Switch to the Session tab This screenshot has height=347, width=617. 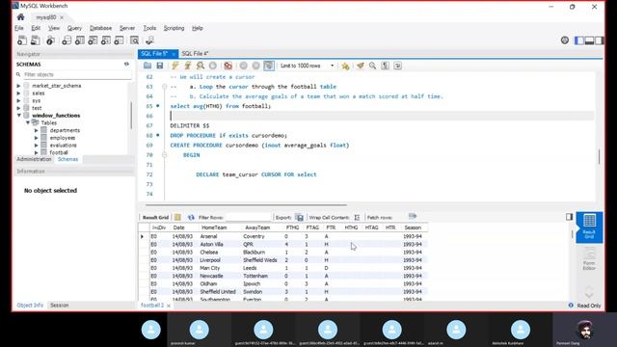[60, 305]
